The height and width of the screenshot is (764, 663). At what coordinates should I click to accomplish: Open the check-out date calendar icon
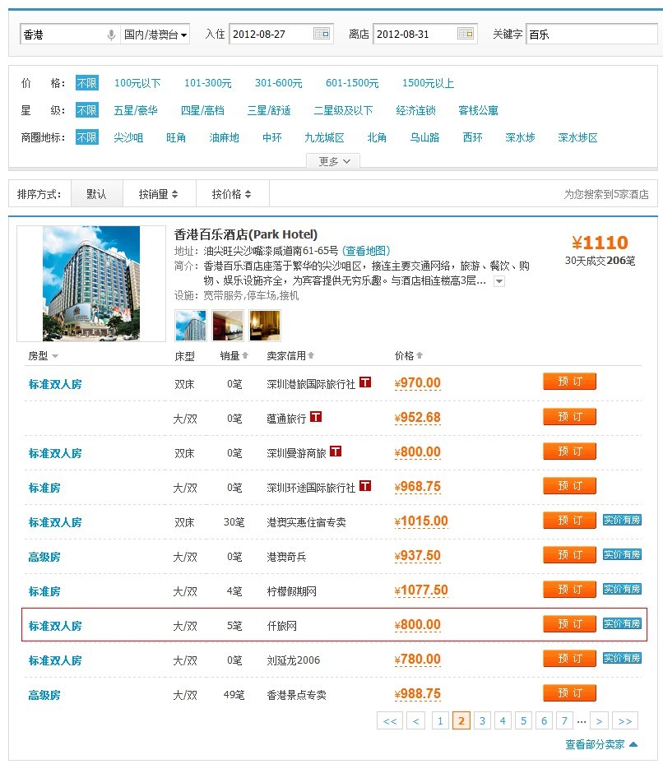tap(466, 34)
